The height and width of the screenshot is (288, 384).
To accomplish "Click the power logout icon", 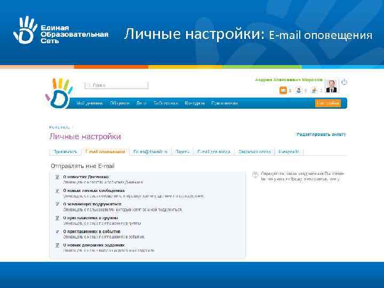I will [344, 82].
